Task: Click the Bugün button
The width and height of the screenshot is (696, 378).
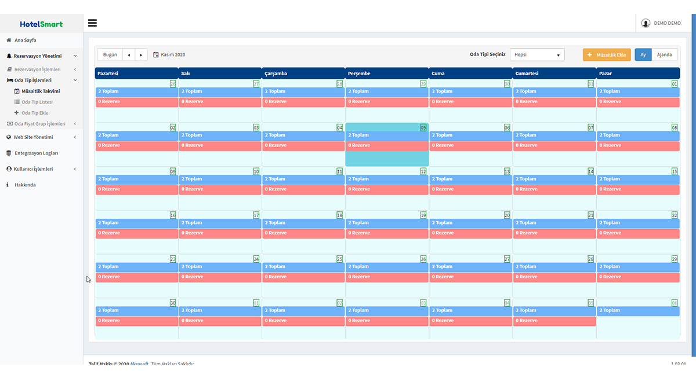Action: [x=110, y=55]
